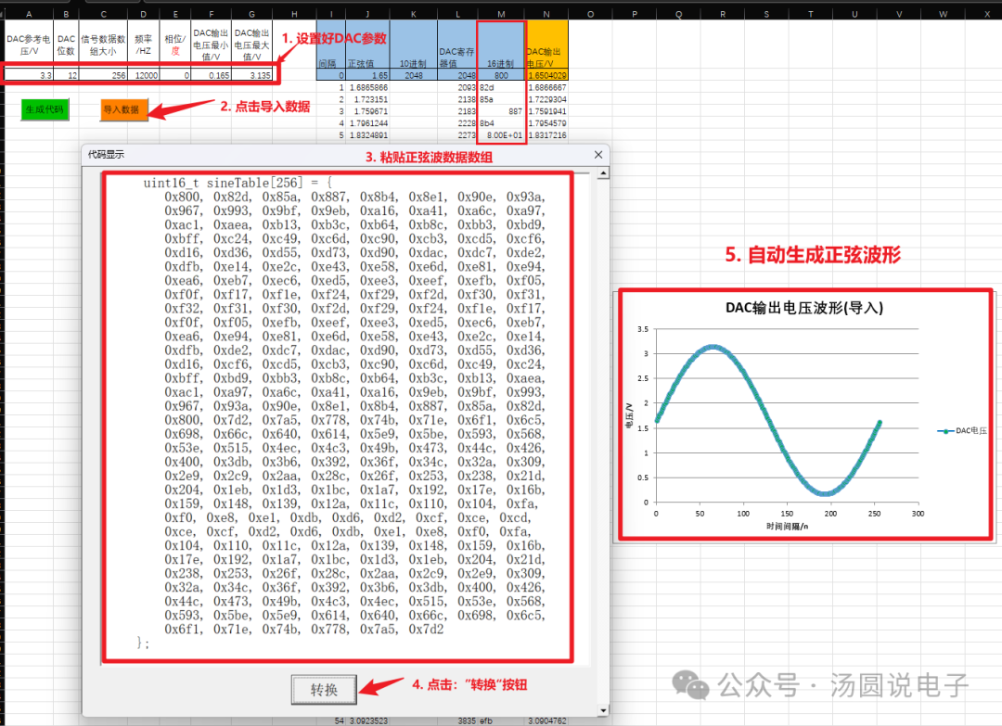Select column W header
The width and height of the screenshot is (1002, 726).
click(x=943, y=14)
